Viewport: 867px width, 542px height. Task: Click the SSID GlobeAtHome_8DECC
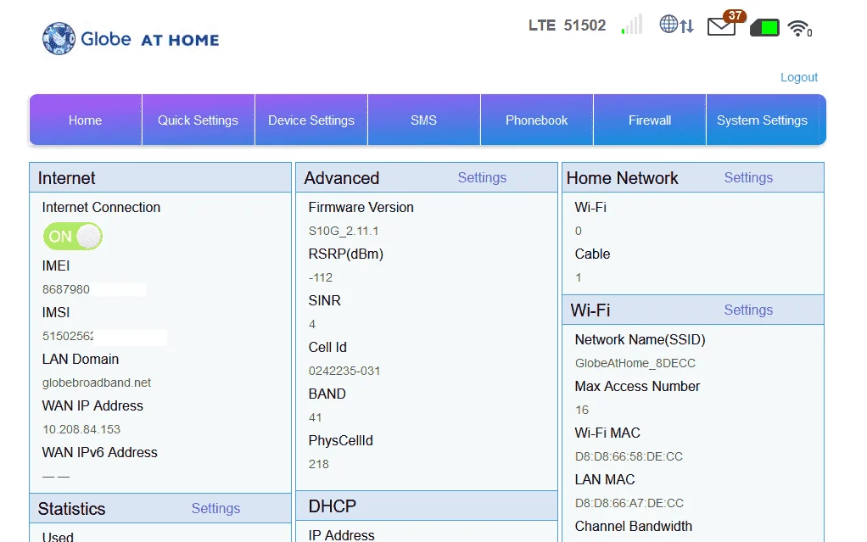coord(635,363)
